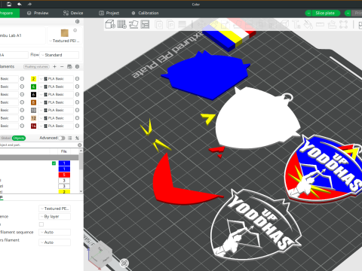
Task: Click the Redo arrow in title bar
Action: pos(29,4)
